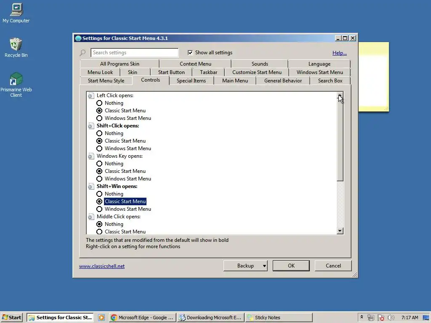Viewport: 431px width, 323px height.
Task: Click the yellow sticky note behind the dialog
Action: (374, 77)
